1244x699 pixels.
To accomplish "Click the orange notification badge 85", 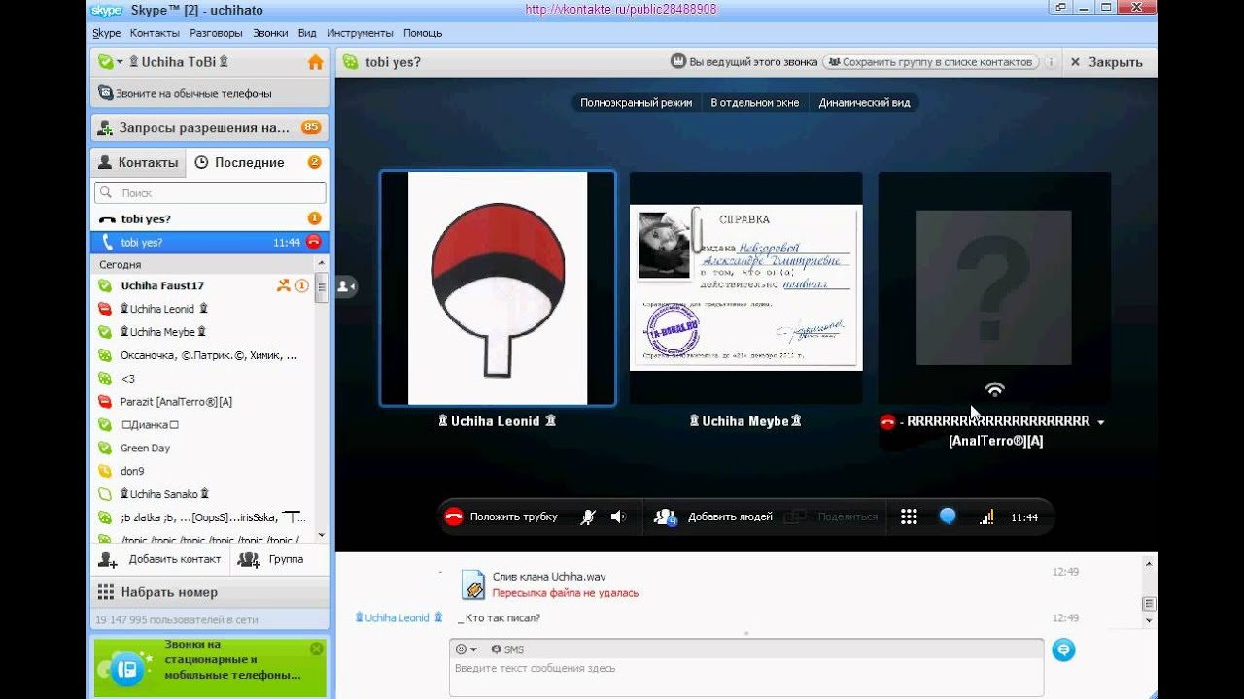I will click(x=311, y=127).
